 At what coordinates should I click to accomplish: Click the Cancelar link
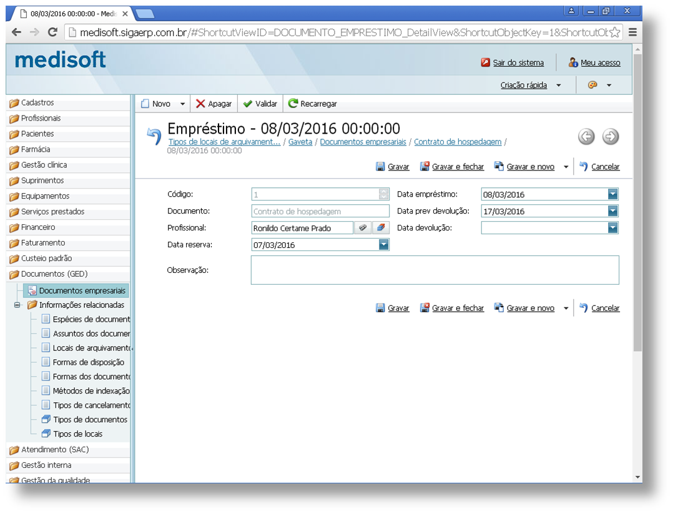605,166
